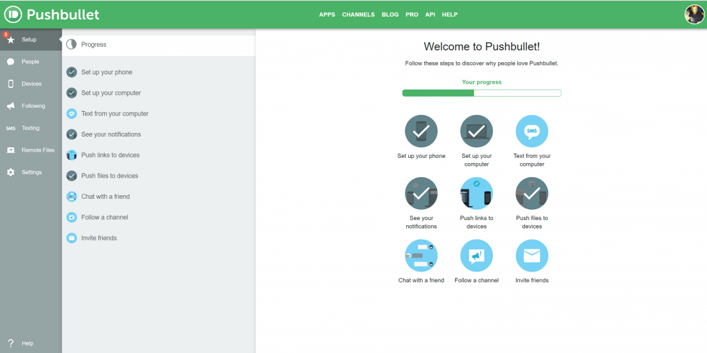707x353 pixels.
Task: Click the Devices phone icon
Action: [11, 83]
